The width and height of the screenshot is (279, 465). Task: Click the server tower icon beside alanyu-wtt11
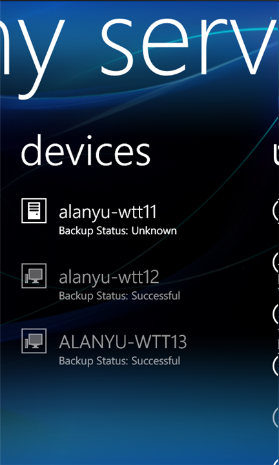coord(34,211)
